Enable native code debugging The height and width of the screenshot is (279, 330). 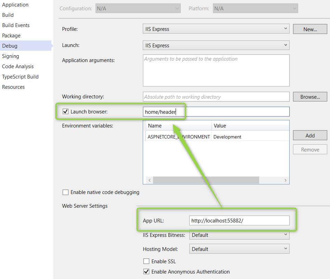pyautogui.click(x=65, y=192)
